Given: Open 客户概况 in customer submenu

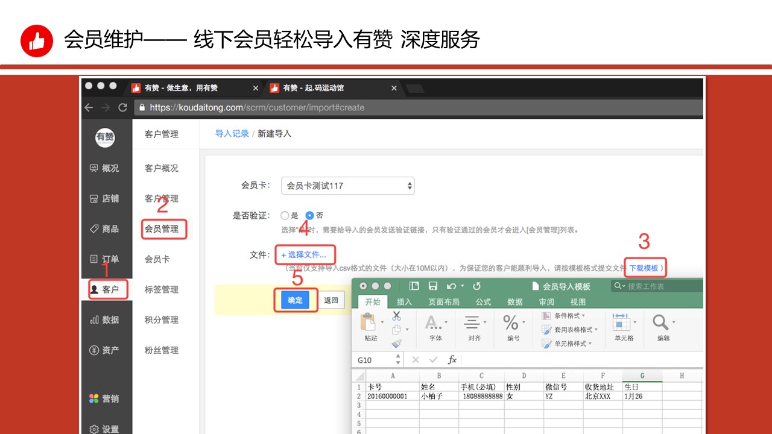Looking at the screenshot, I should (162, 168).
